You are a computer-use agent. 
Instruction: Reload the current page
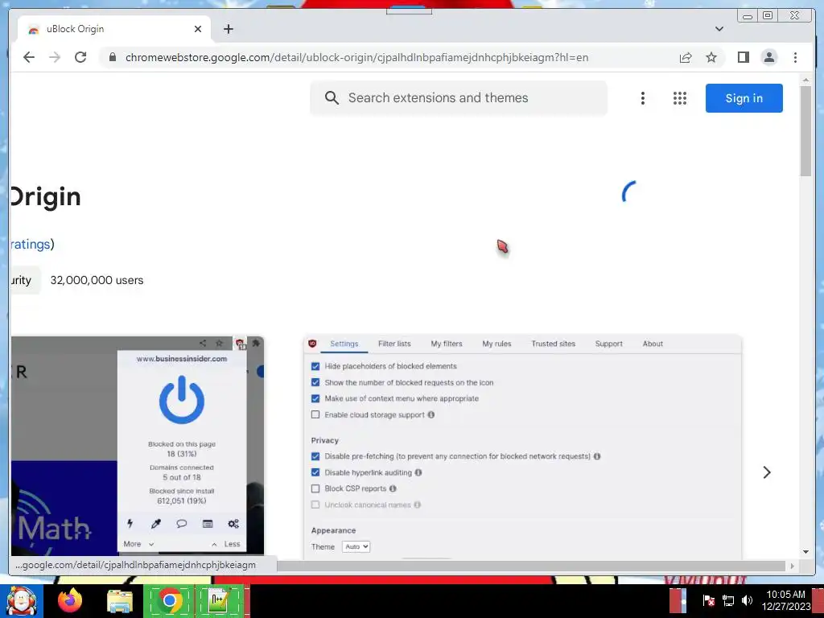(80, 57)
